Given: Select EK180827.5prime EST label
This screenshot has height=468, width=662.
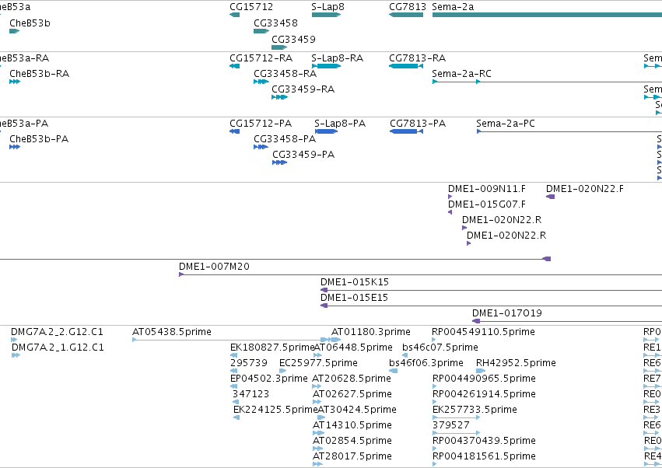Looking at the screenshot, I should click(272, 348).
